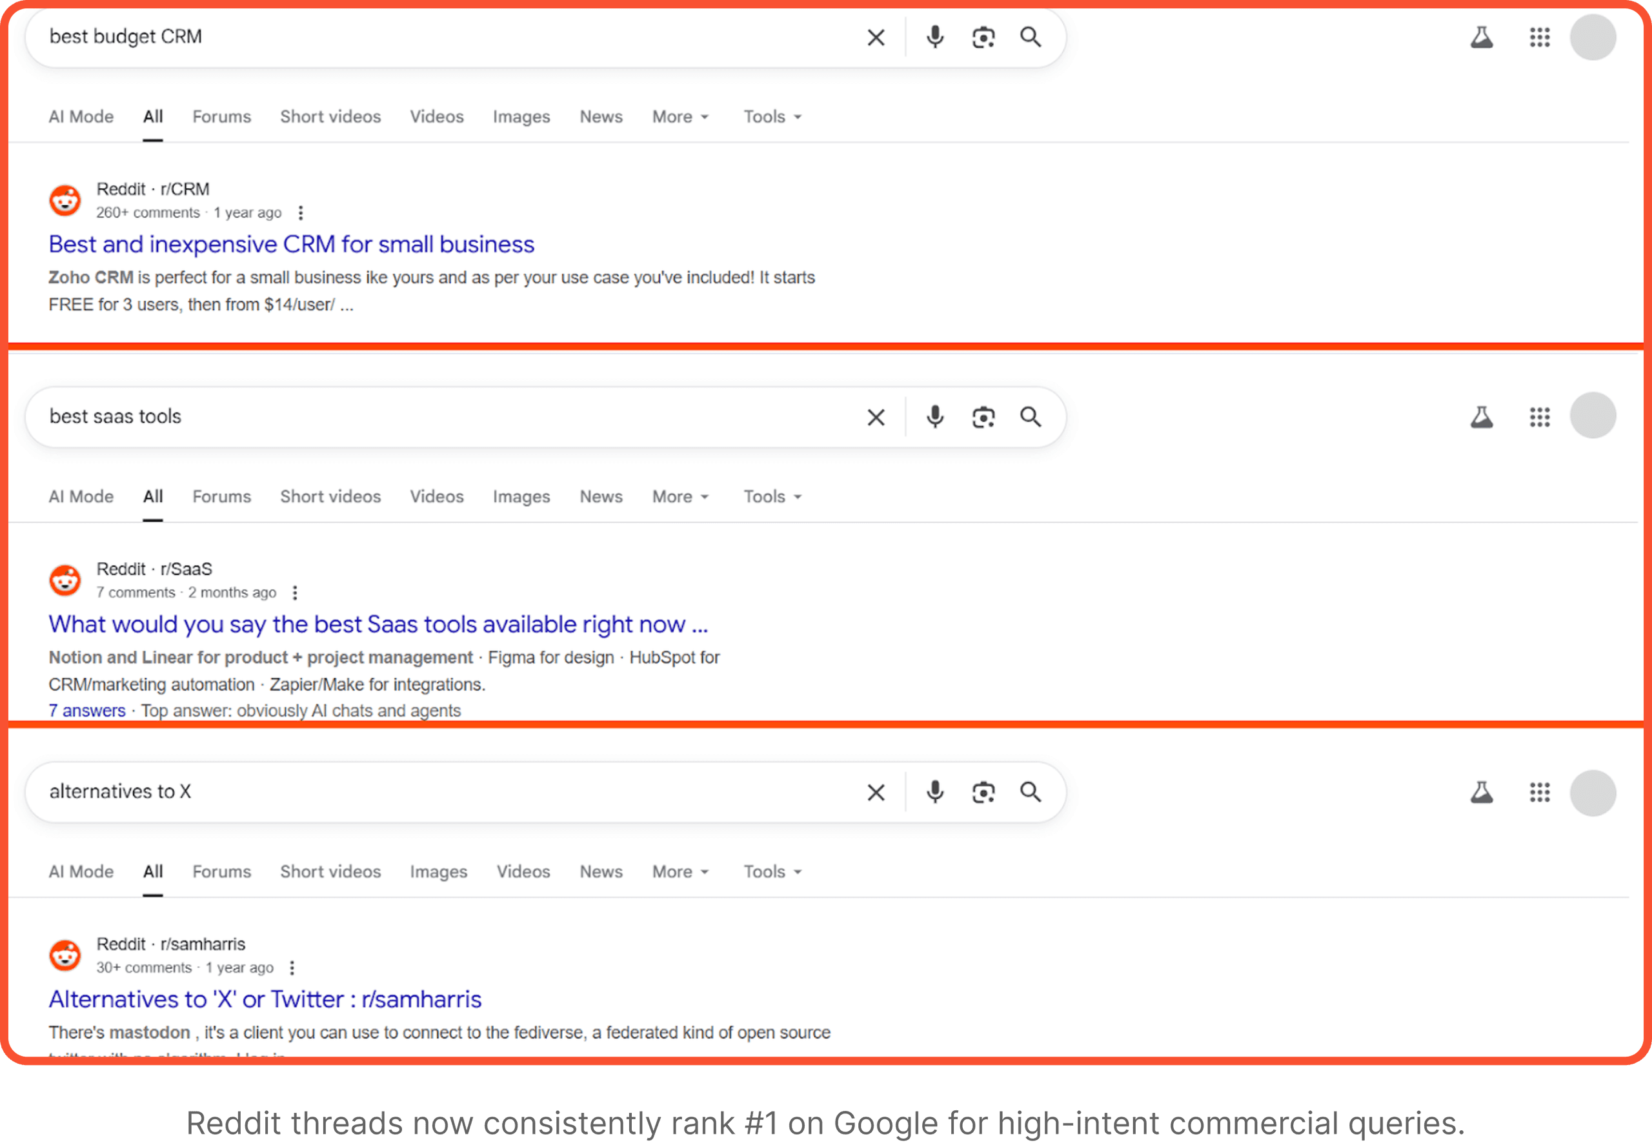Screen dimensions: 1652x1147
Task: Click 'Reddit · r/SaaS' source label
Action: point(154,569)
